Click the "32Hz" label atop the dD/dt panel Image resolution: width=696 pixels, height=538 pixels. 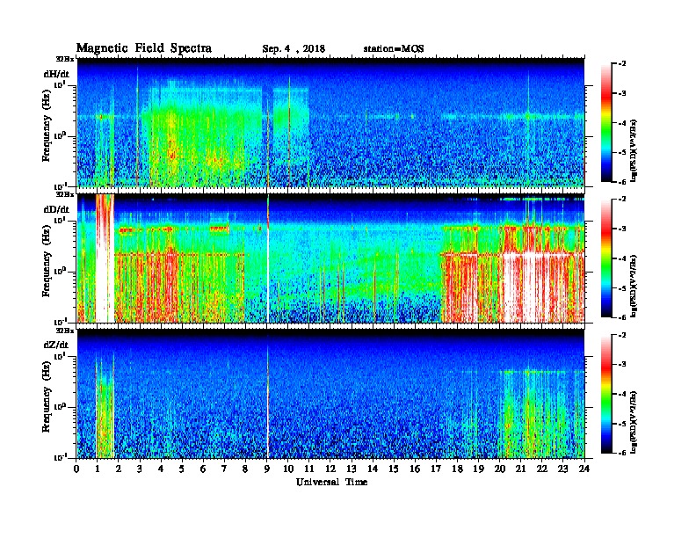64,194
